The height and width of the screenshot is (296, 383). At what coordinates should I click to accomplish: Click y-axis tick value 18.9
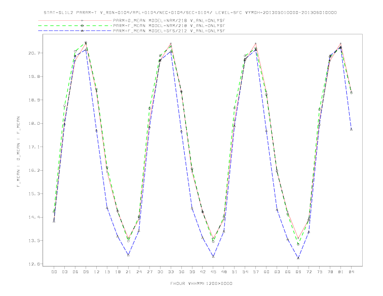(33, 100)
